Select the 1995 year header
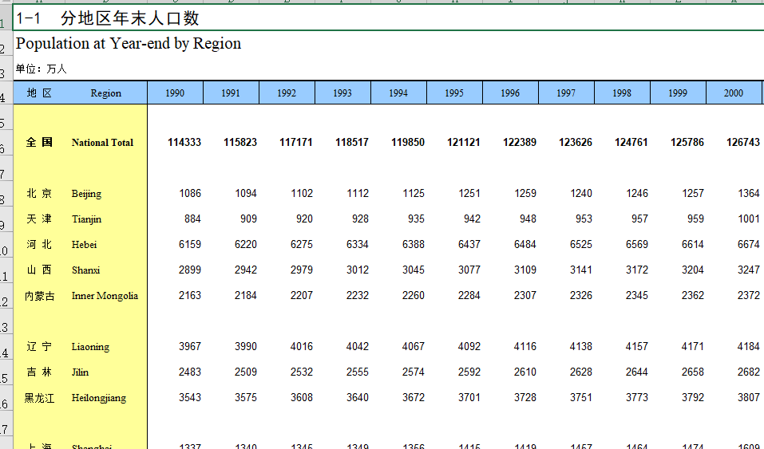764x449 pixels. pos(454,93)
